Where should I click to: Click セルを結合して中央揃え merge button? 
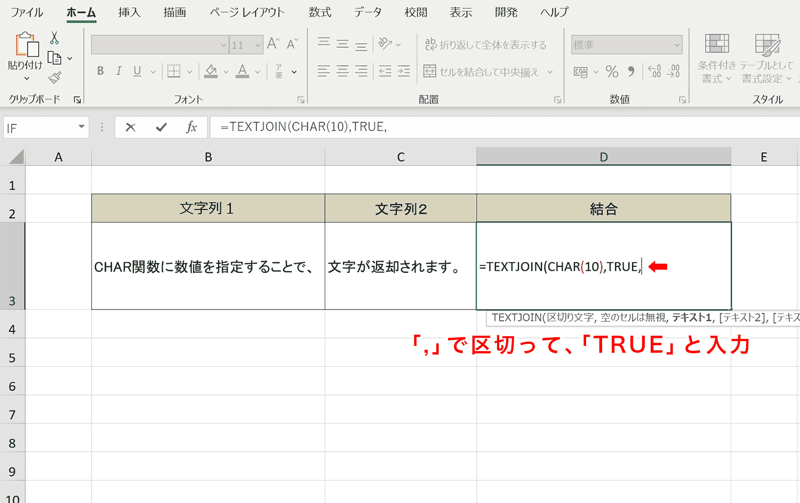pyautogui.click(x=481, y=71)
